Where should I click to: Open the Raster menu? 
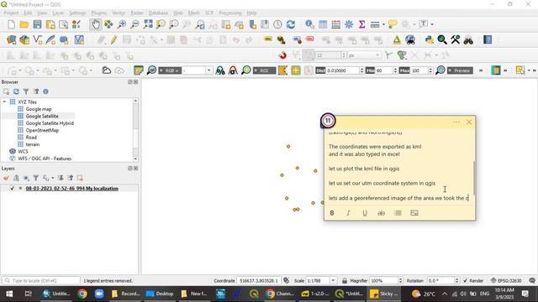point(137,13)
